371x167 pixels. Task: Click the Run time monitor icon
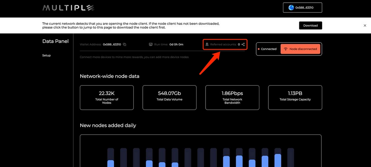(x=150, y=45)
